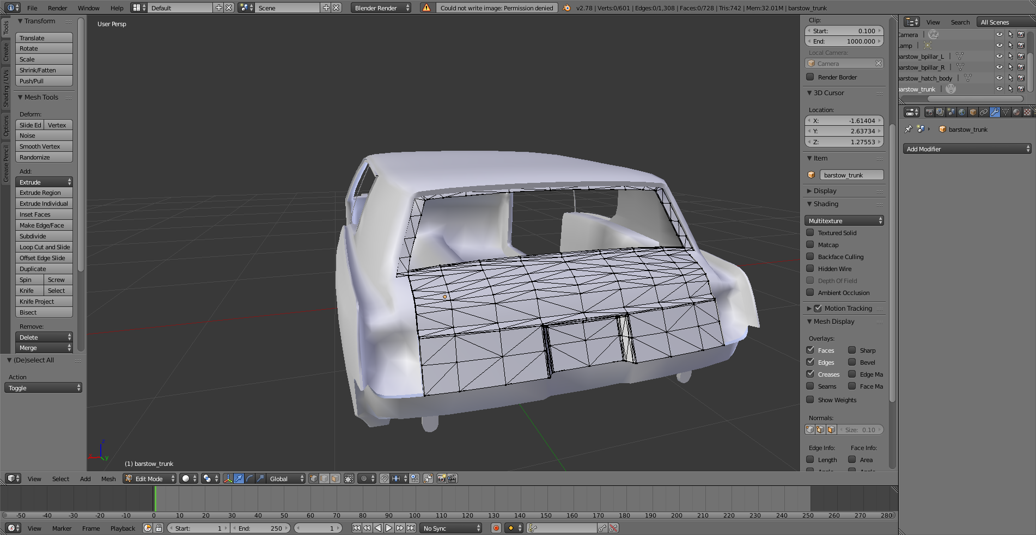Screen dimensions: 1036x535
Task: Click the Loop Cut and Slide button
Action: 44,247
